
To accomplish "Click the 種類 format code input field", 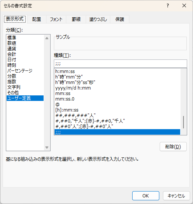I will pyautogui.click(x=120, y=64).
